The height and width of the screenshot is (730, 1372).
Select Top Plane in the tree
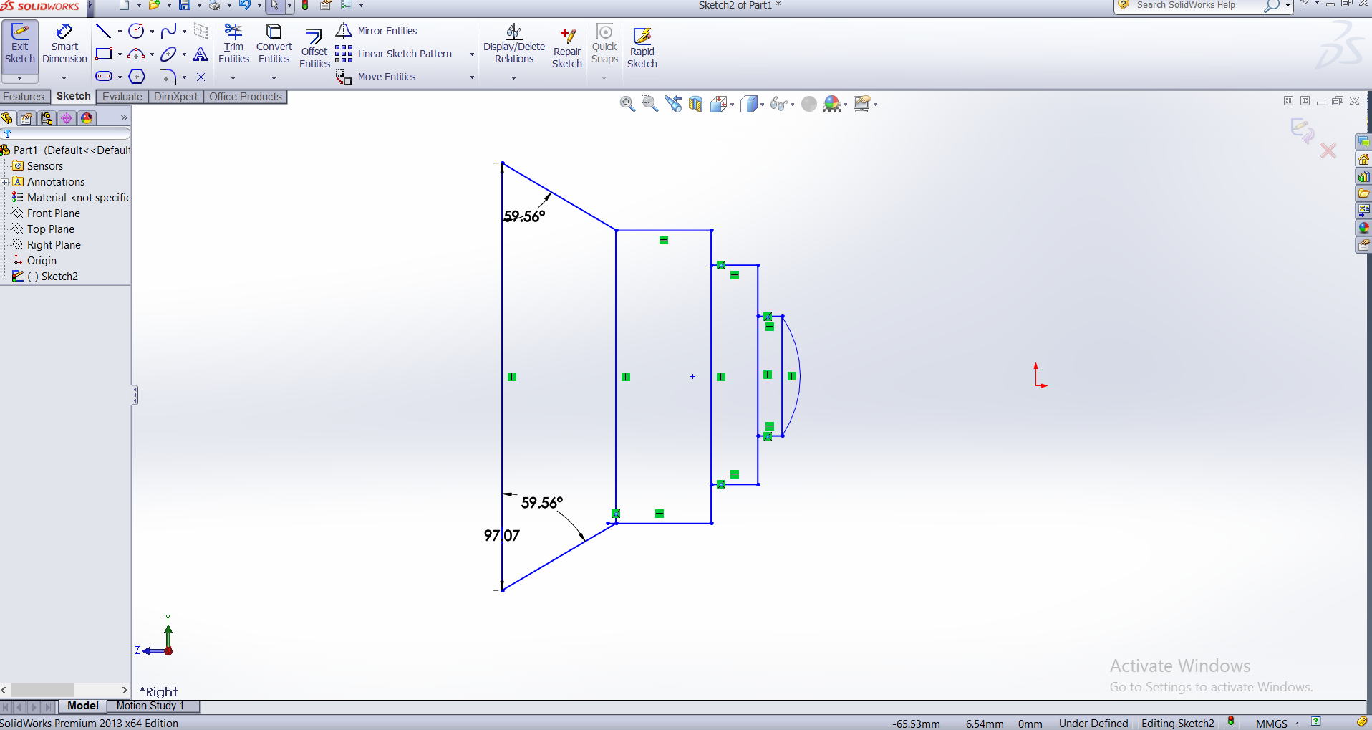51,229
